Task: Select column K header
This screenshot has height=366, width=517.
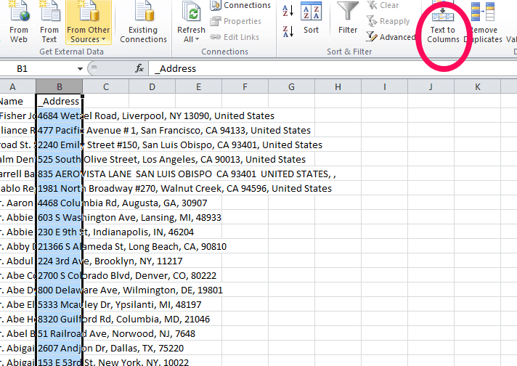Action: click(478, 86)
